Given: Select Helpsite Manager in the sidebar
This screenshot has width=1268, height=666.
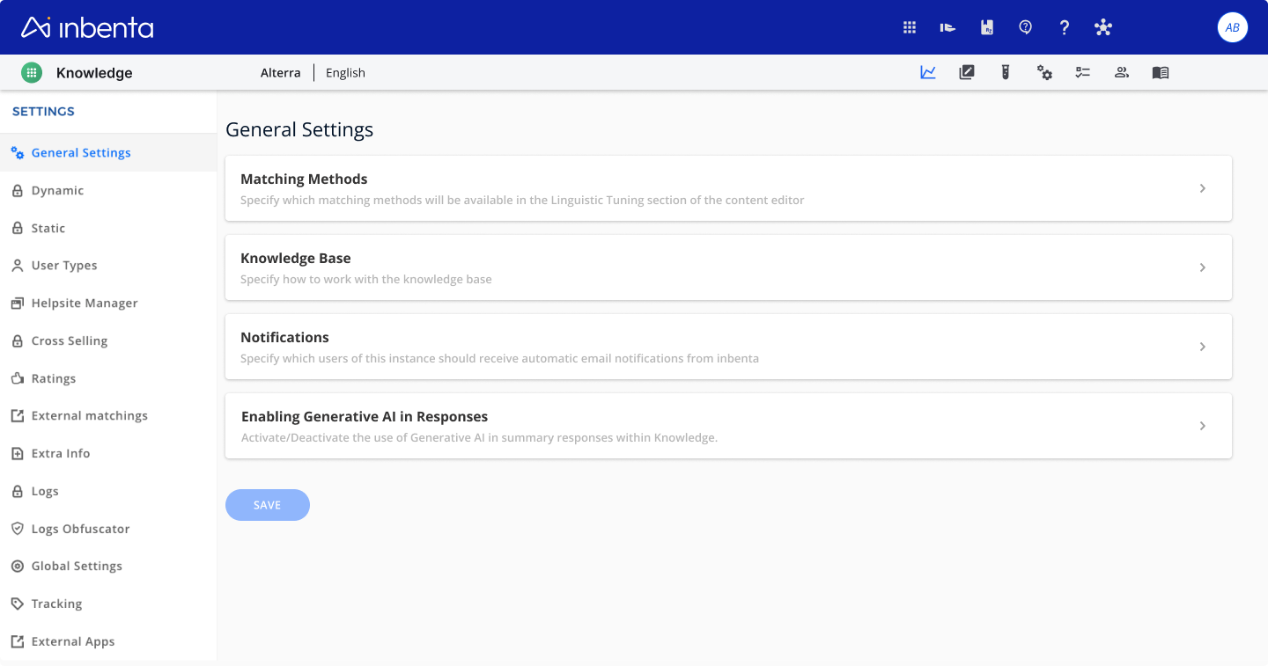Looking at the screenshot, I should pos(85,304).
